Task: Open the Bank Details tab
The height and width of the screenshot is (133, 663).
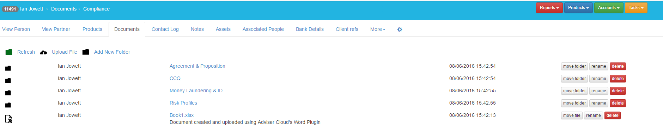Action: click(x=310, y=29)
